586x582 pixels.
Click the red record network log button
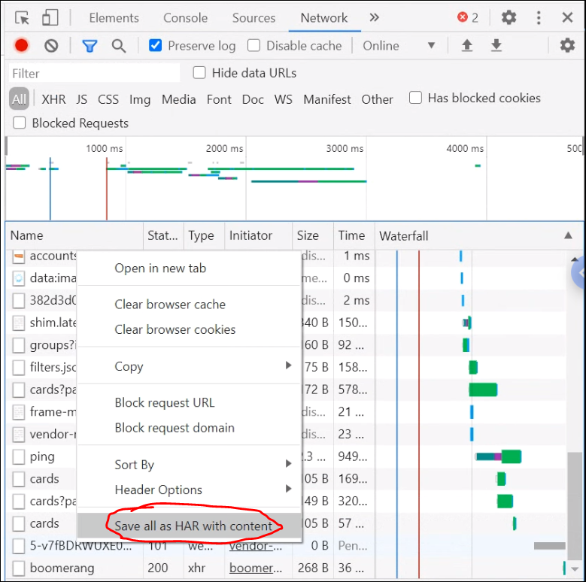(21, 46)
